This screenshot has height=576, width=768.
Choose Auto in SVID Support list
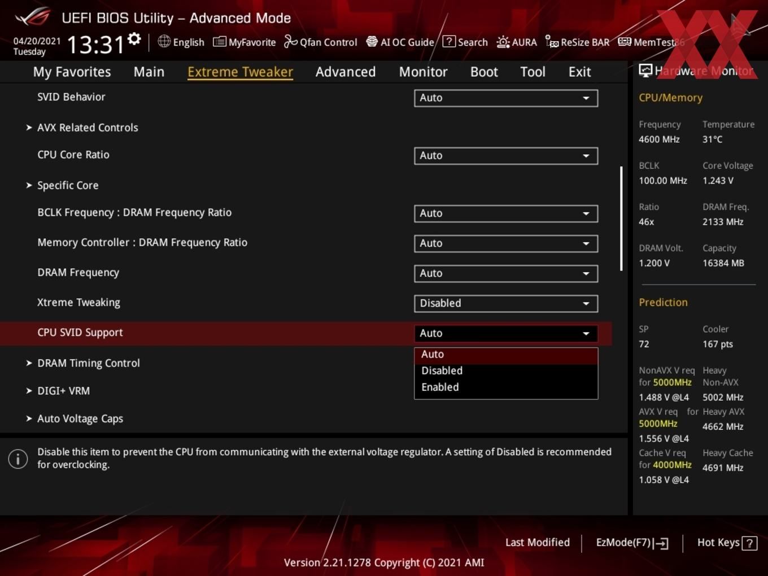click(x=506, y=355)
